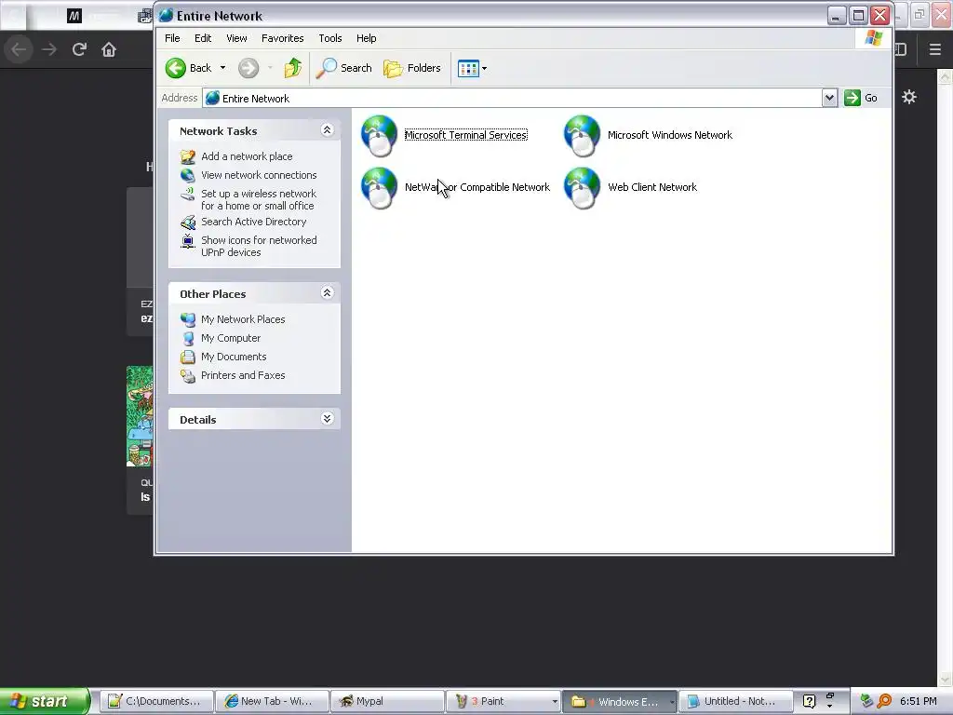
Task: Collapse the Other Places panel
Action: 327,293
